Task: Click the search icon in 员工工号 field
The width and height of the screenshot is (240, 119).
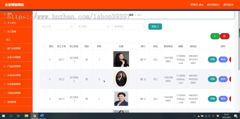Action: (x=71, y=26)
